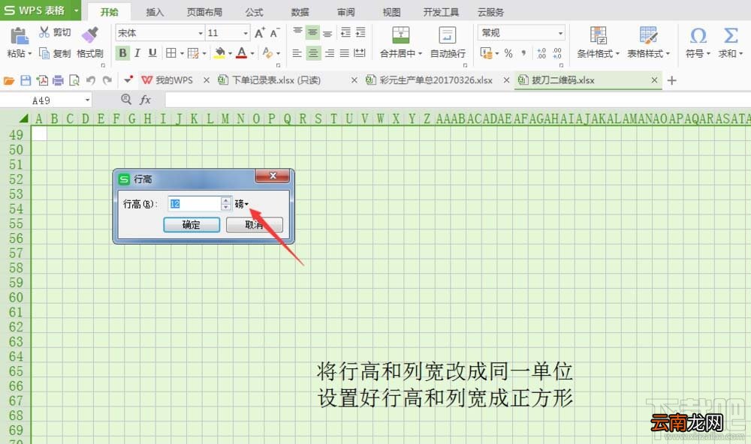
Task: Switch to the 视图 ribbon tab
Action: [391, 12]
